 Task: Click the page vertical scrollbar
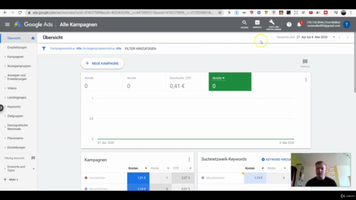(354, 62)
